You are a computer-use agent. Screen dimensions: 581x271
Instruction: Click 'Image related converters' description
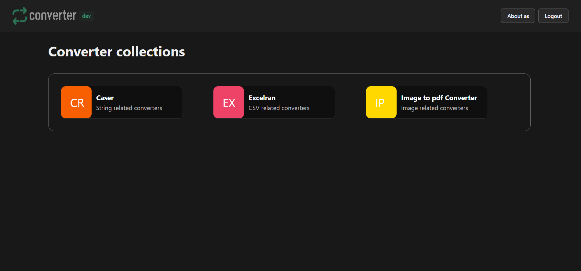pyautogui.click(x=434, y=108)
